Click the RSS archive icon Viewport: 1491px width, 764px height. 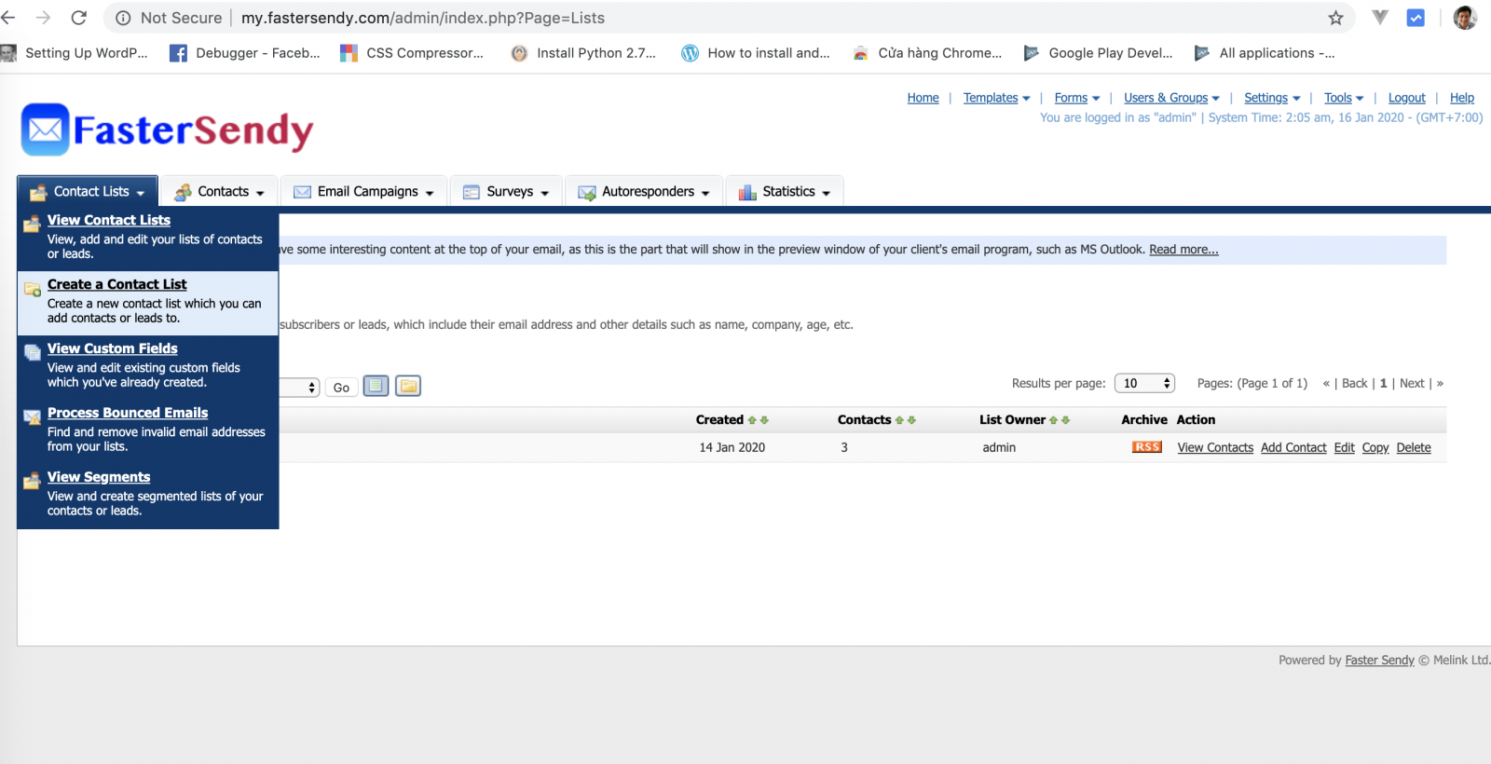1146,447
